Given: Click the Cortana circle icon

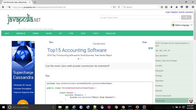Looking at the screenshot, I should (x=9, y=107).
